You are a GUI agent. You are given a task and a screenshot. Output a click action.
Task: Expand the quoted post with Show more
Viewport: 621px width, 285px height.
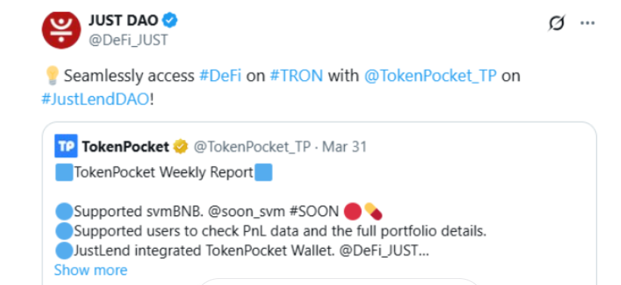coord(91,270)
